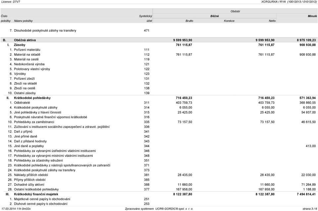Select the 'Minulé' column header
This screenshot has height=211, width=318.
click(312, 16)
